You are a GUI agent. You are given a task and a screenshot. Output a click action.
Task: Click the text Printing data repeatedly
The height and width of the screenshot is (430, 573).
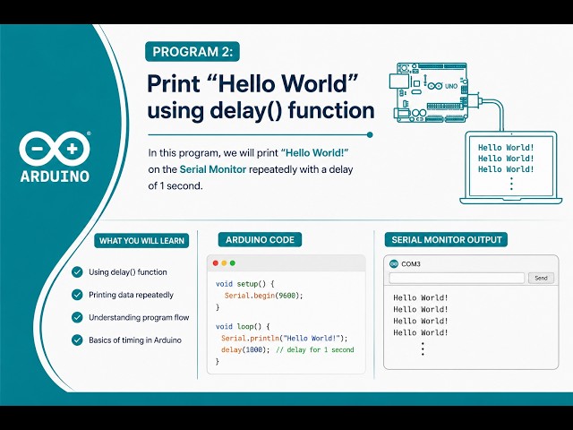[132, 295]
